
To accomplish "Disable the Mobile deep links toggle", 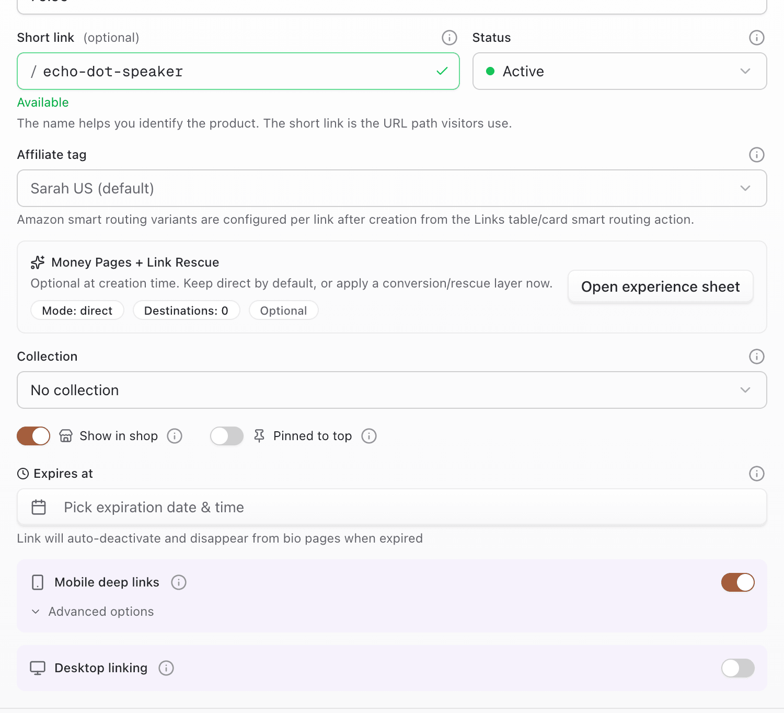I will [737, 582].
